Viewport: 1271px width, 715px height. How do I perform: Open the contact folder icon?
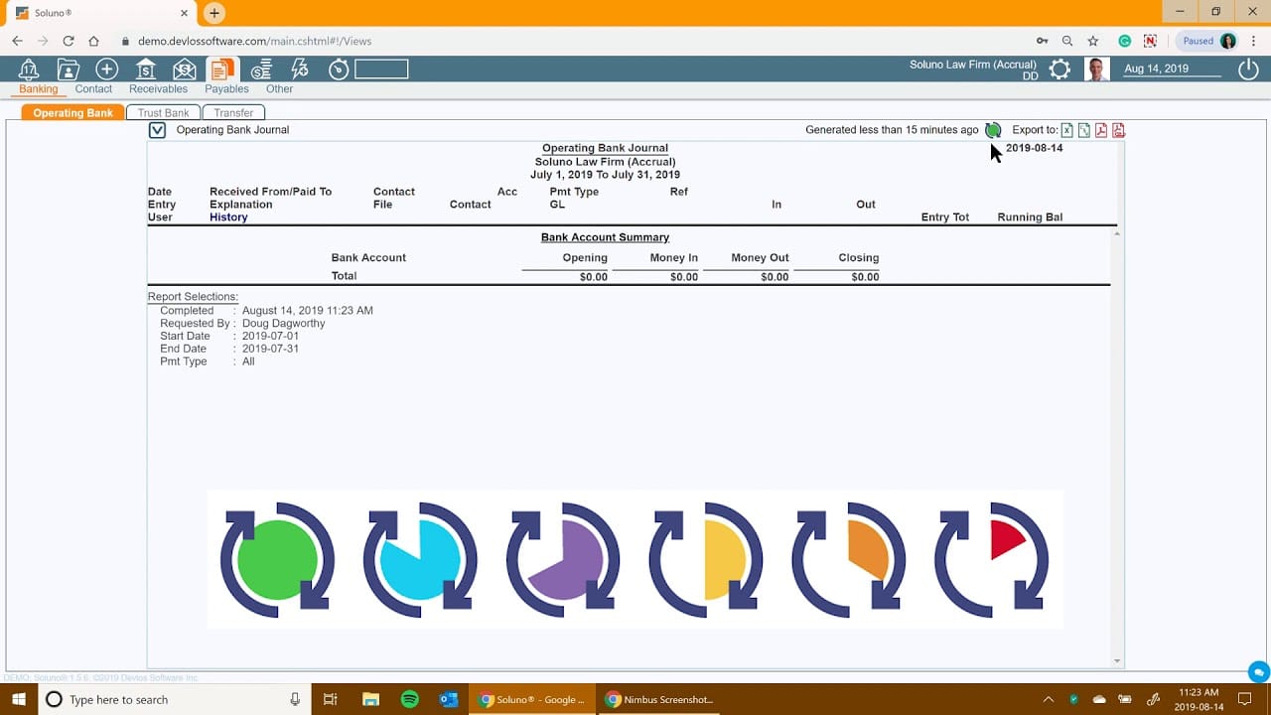tap(68, 69)
